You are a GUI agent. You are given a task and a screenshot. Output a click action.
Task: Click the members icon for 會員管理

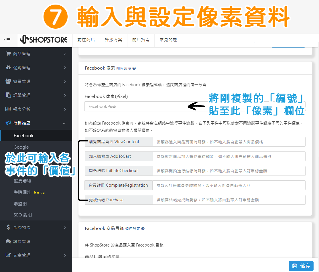coord(8,81)
